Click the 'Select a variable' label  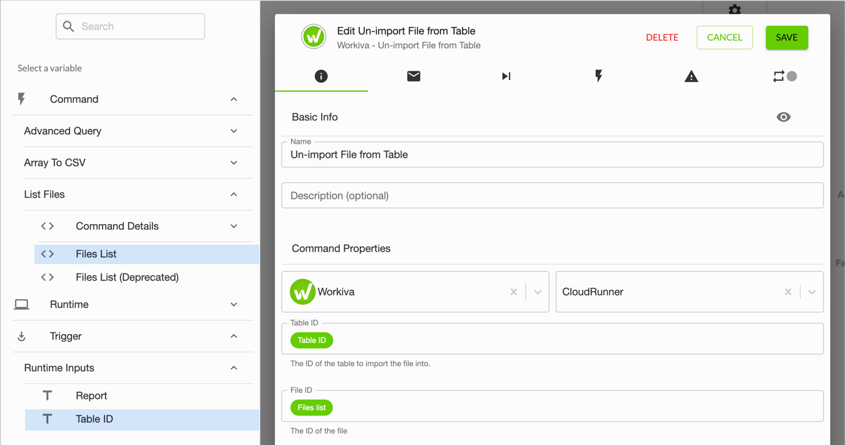49,68
